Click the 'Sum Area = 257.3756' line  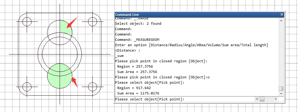[137, 72]
